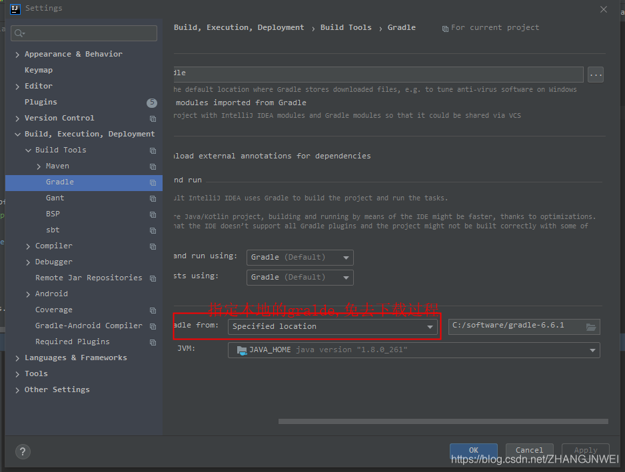This screenshot has height=472, width=625.
Task: Click the project-level icon beside Gradle-Android Compiler
Action: pyautogui.click(x=153, y=326)
